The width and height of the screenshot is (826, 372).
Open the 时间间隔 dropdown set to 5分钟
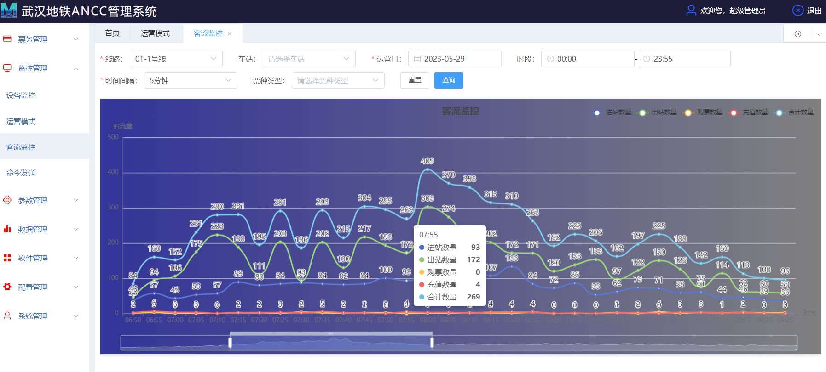[x=191, y=80]
